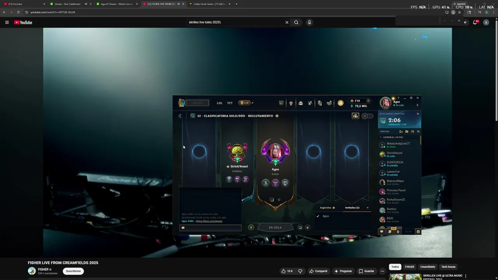
Task: Add RP with plus button
Action: coord(368,101)
